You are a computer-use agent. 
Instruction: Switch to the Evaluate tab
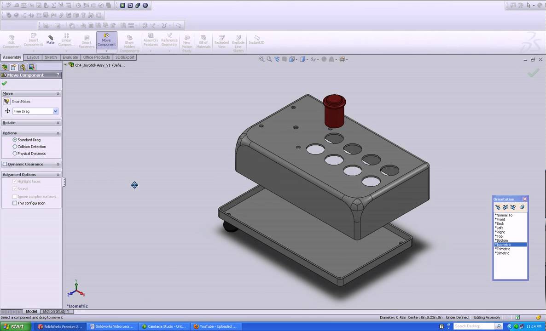[70, 57]
